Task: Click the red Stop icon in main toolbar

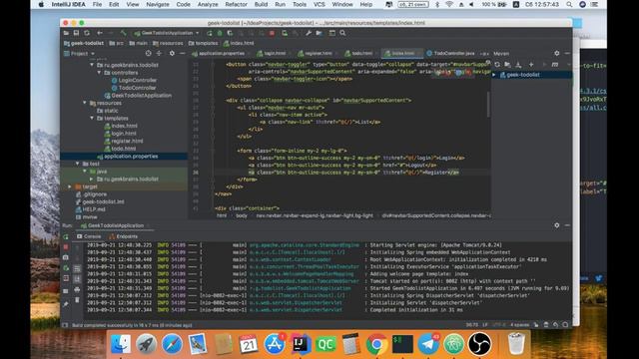Action: [x=272, y=33]
